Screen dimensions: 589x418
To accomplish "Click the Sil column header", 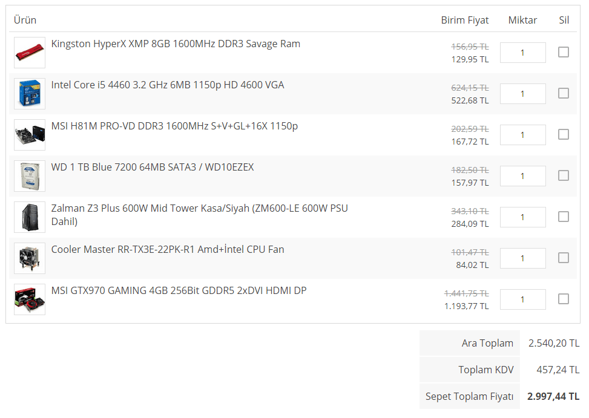I will point(564,20).
